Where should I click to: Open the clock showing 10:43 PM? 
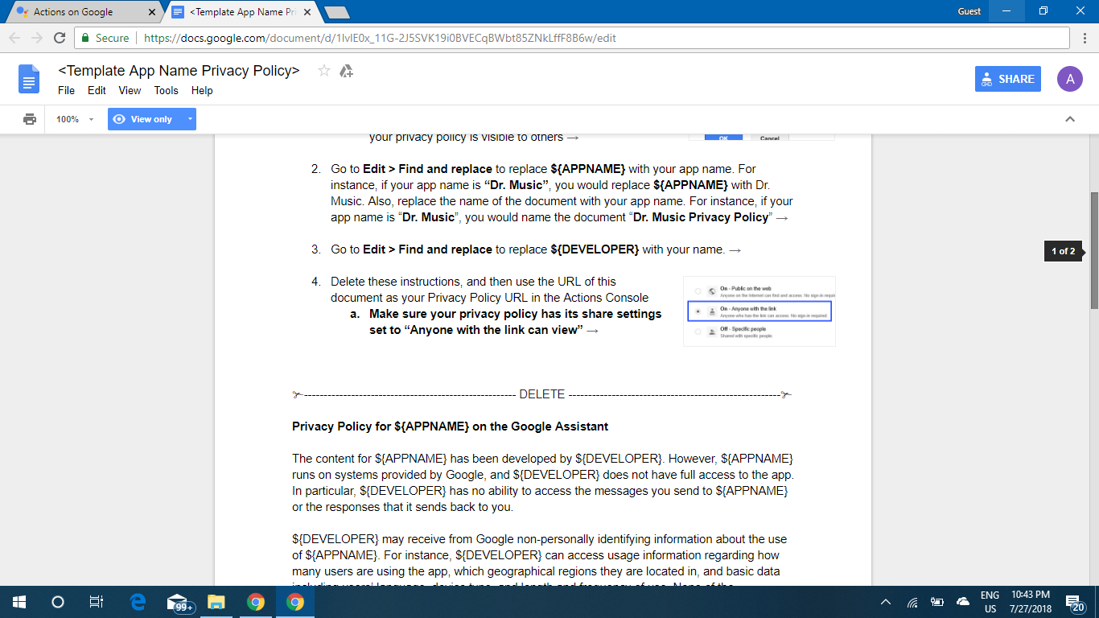[x=1030, y=602]
